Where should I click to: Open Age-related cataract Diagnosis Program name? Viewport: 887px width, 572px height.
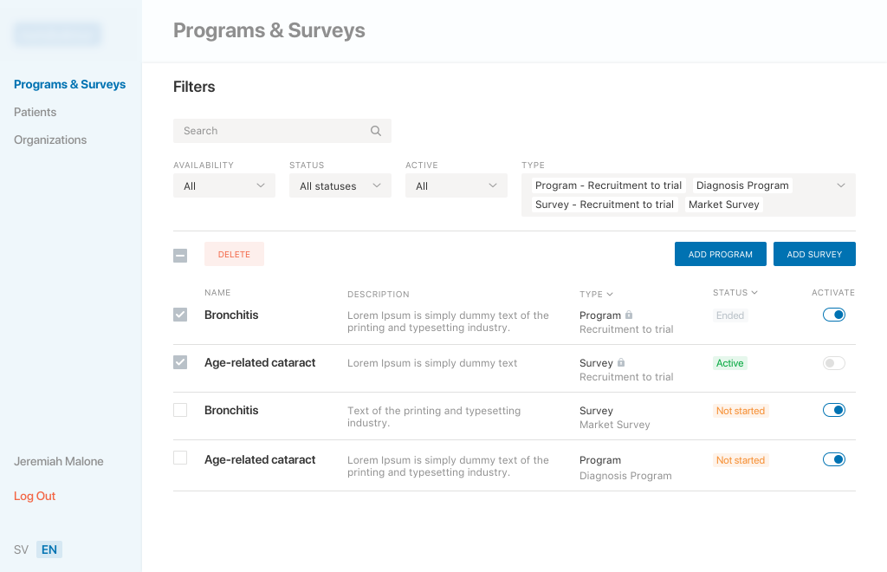click(260, 459)
